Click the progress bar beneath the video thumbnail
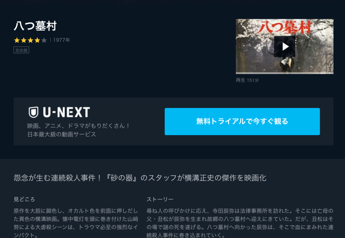 click(284, 73)
